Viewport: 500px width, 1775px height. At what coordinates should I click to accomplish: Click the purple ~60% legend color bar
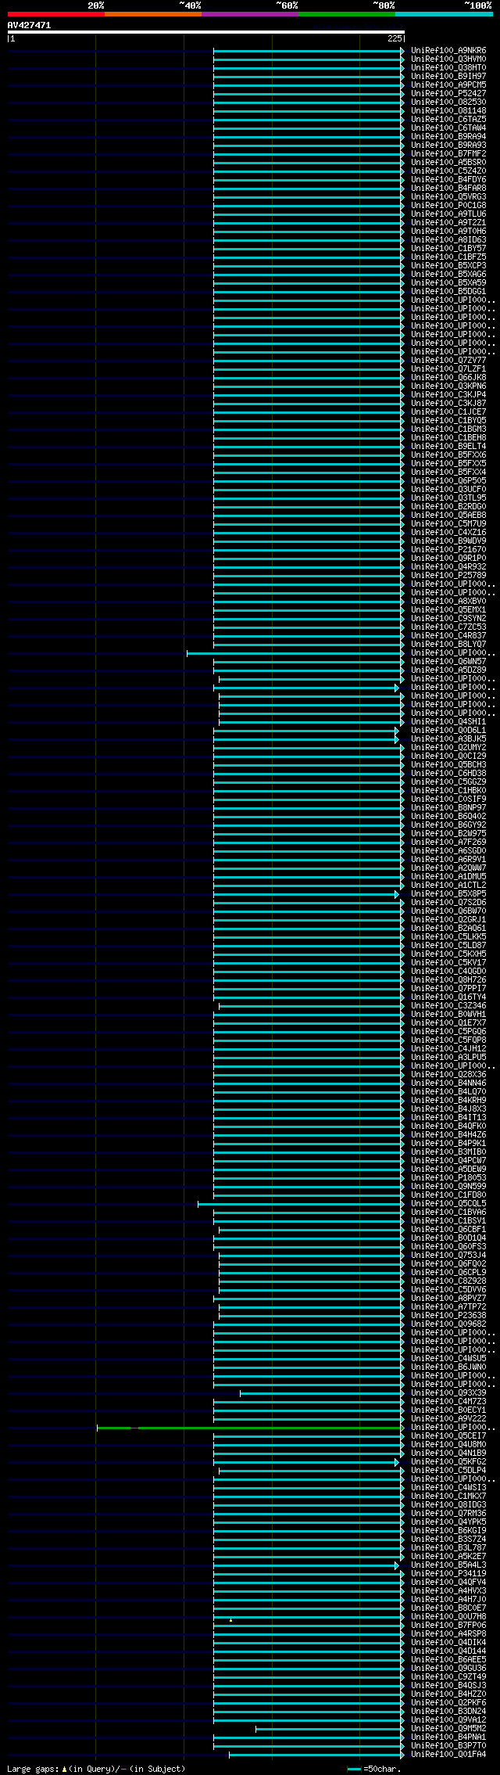point(250,14)
